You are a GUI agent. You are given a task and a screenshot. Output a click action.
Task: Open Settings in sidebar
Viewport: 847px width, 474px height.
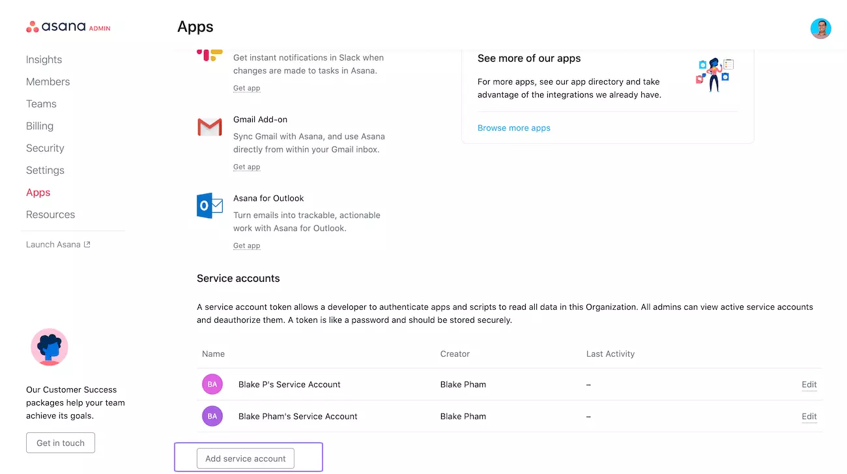pyautogui.click(x=45, y=170)
